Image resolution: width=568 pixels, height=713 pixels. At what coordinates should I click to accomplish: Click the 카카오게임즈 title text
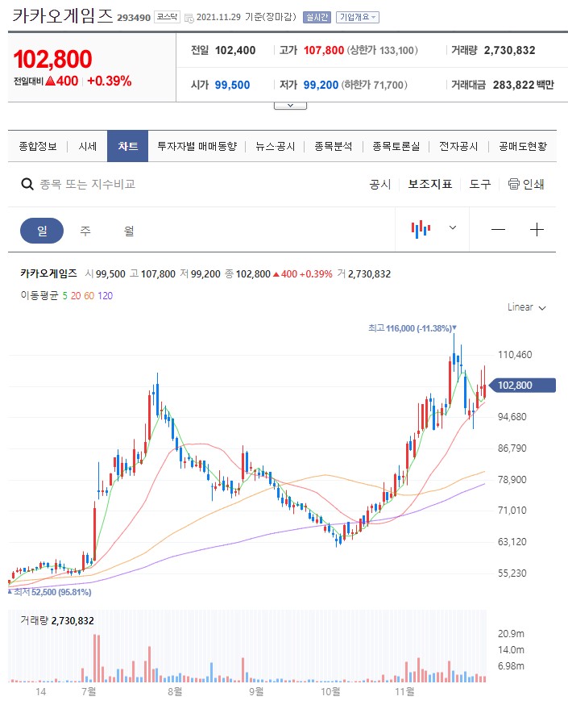[62, 16]
